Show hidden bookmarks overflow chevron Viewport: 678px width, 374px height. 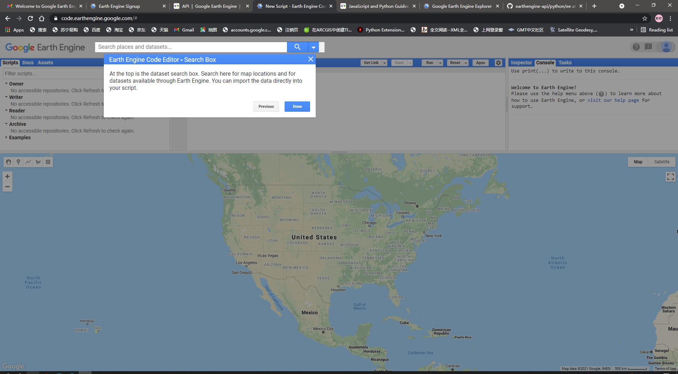click(631, 30)
